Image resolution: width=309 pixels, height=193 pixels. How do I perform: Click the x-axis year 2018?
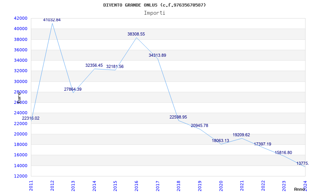click(178, 186)
